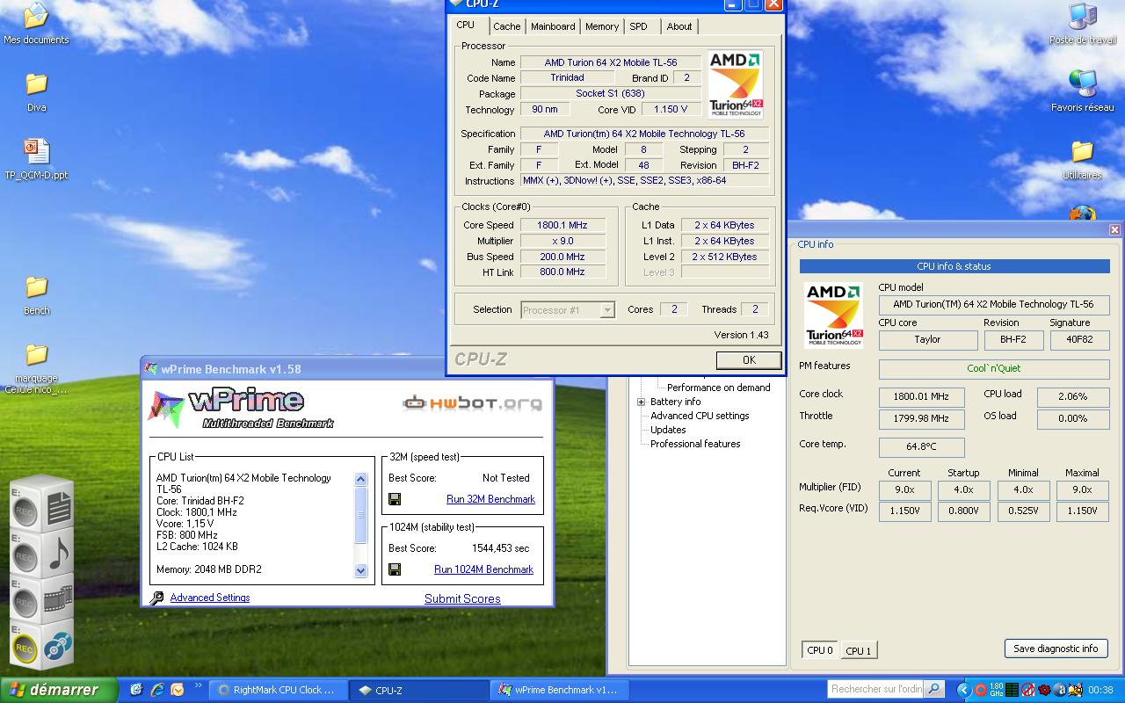Image resolution: width=1125 pixels, height=703 pixels.
Task: Click Submit Scores link in wPrime
Action: [x=462, y=598]
